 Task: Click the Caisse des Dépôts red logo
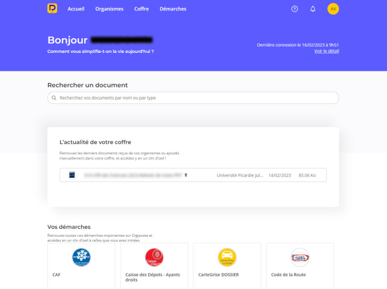coord(154,256)
